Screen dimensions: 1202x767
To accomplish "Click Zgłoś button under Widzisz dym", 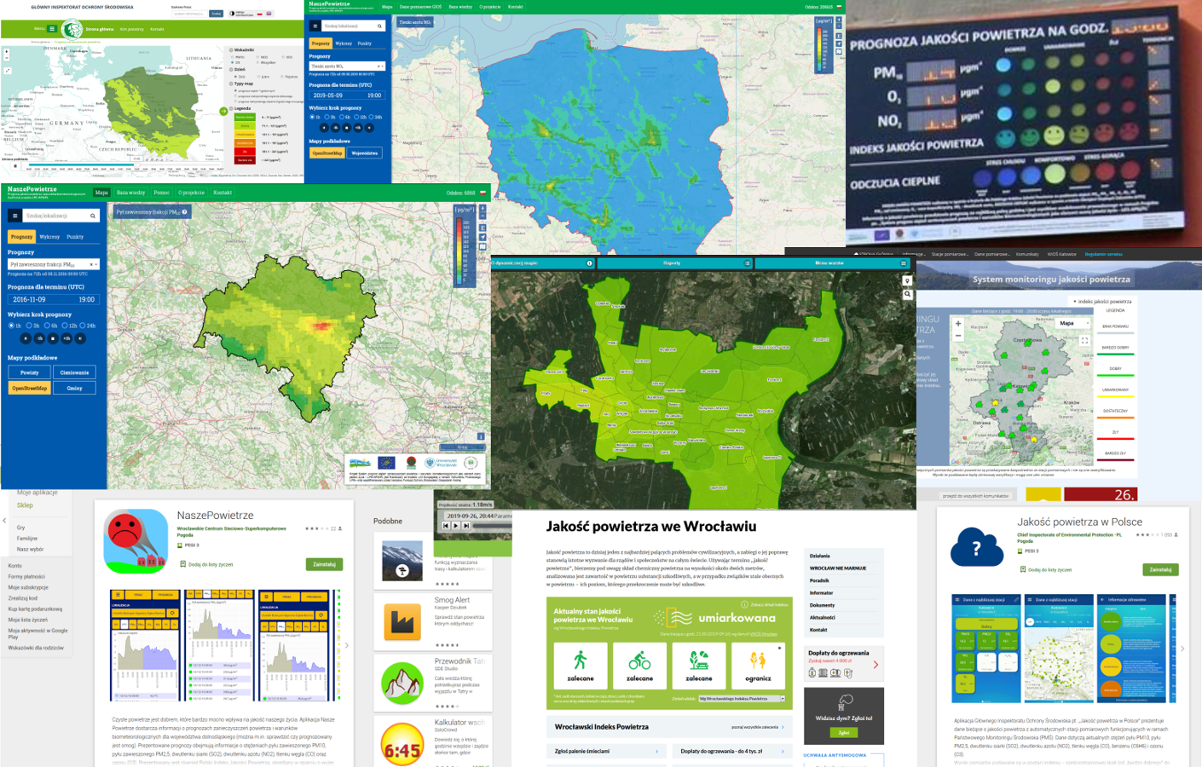I will pos(843,732).
